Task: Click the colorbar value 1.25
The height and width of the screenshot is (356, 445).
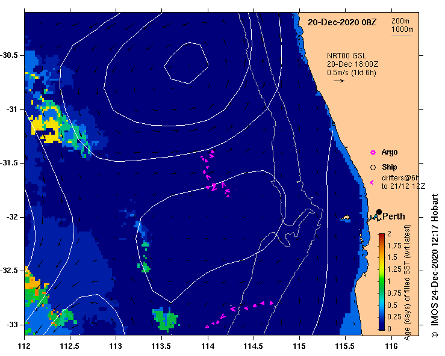Action: (x=394, y=269)
